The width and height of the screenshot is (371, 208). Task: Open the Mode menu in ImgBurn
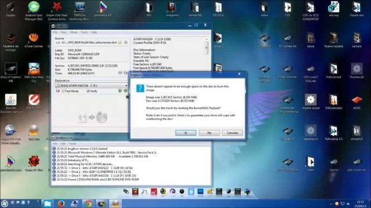tap(74, 32)
